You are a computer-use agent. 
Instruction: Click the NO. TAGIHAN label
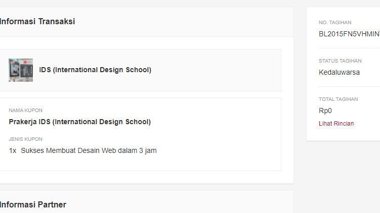335,23
